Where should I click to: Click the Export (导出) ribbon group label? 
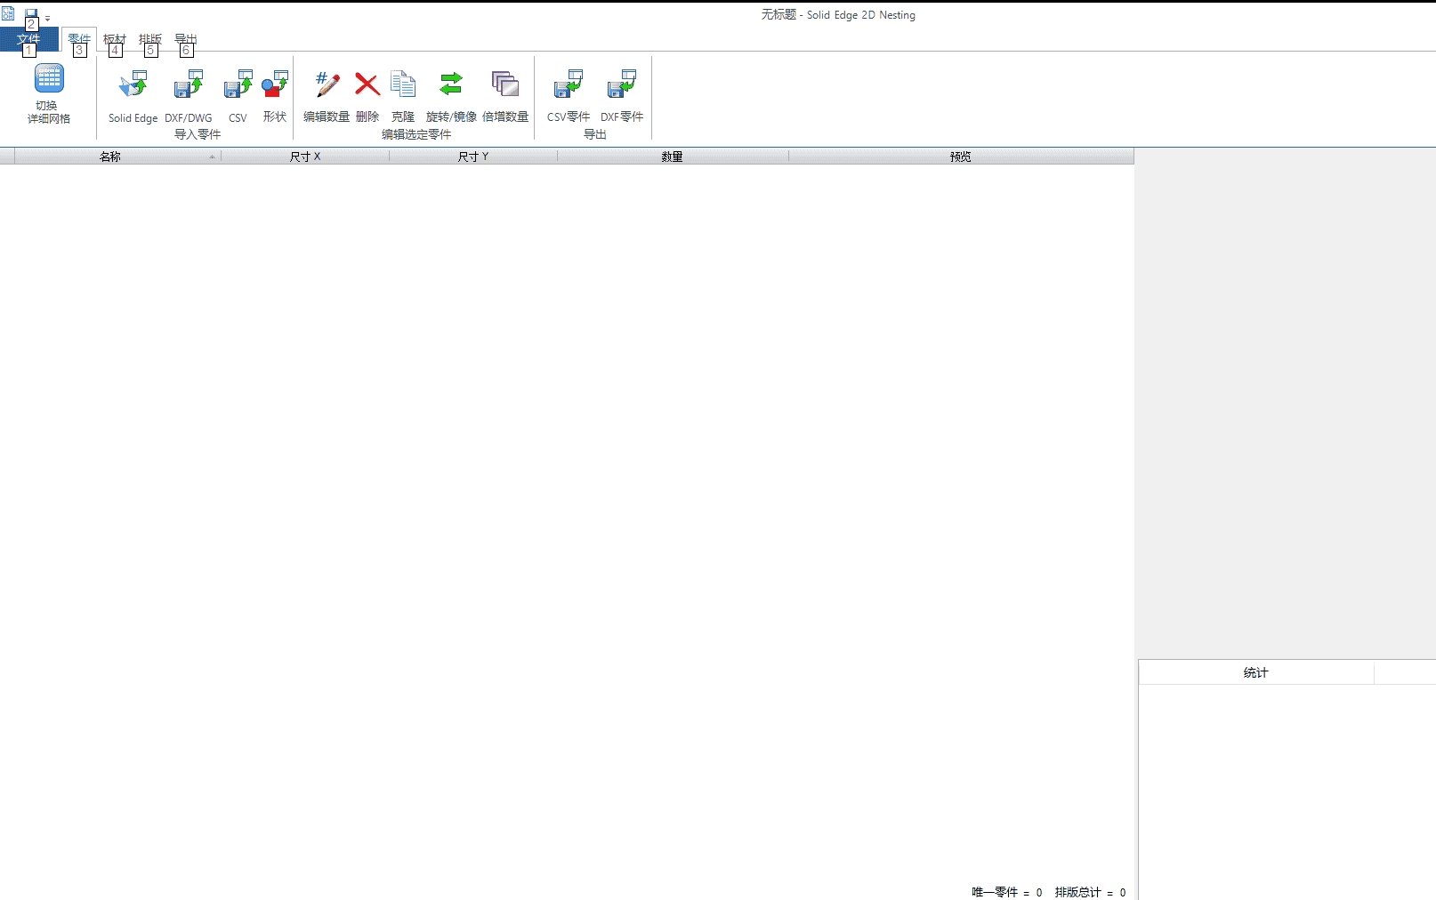pyautogui.click(x=595, y=134)
